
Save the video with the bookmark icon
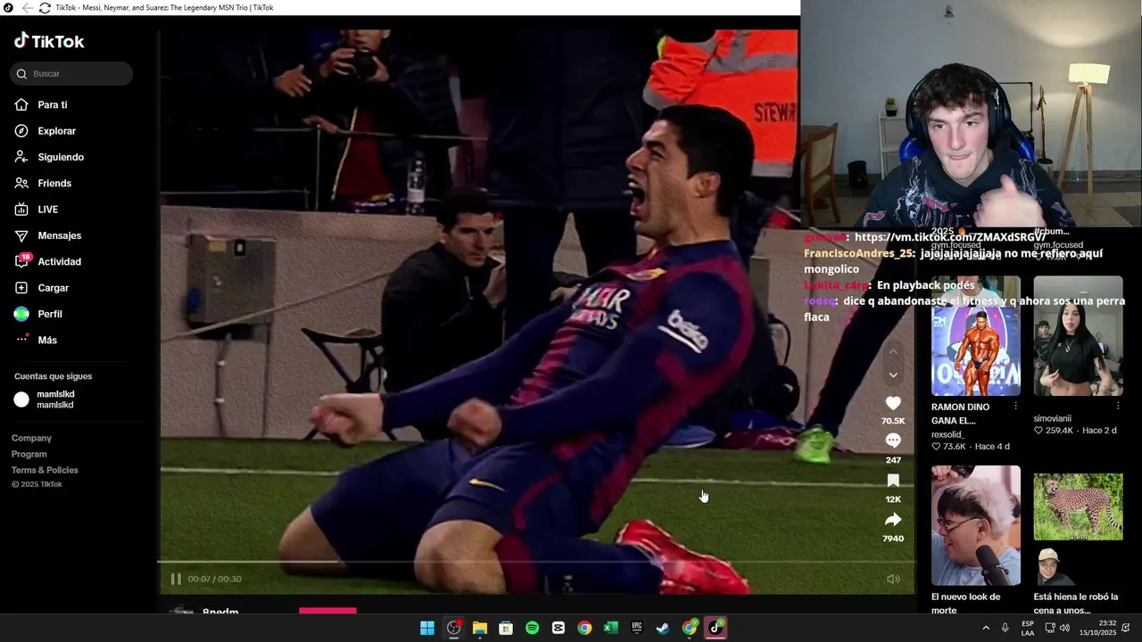(x=893, y=481)
